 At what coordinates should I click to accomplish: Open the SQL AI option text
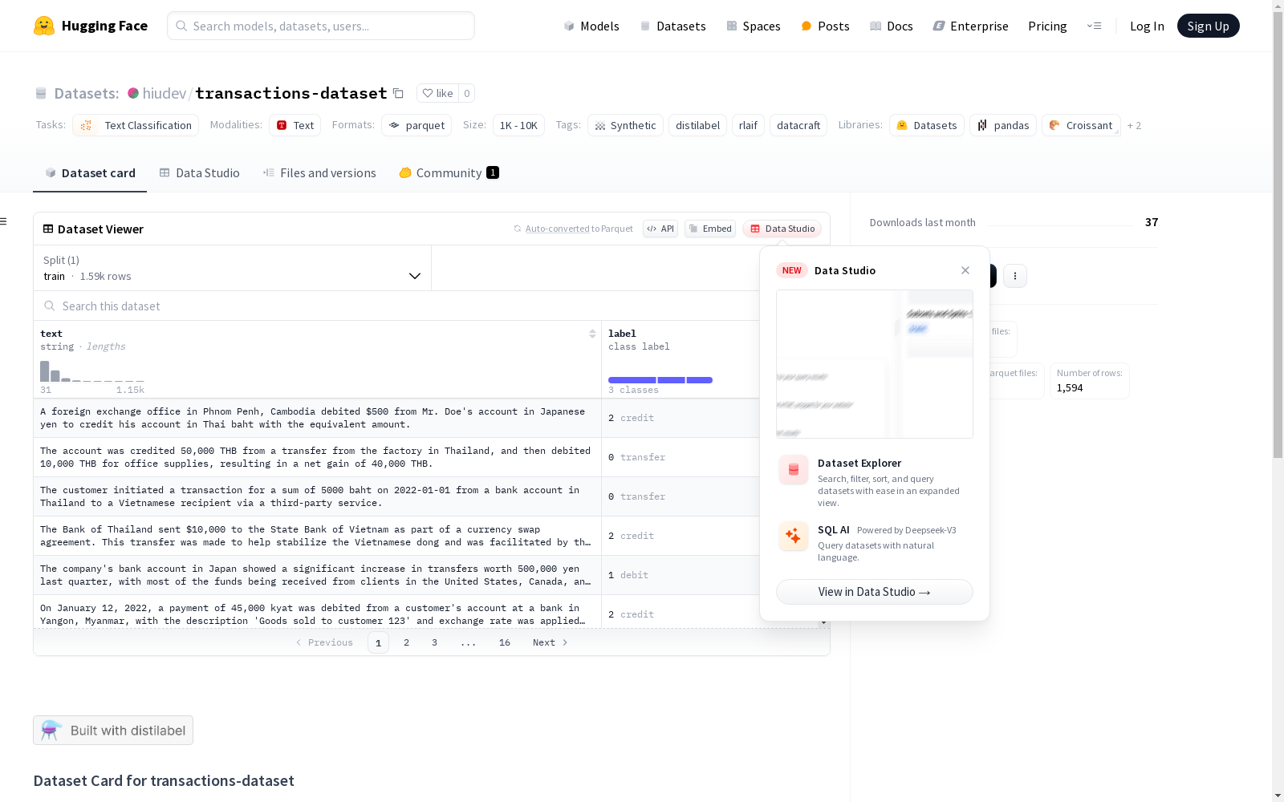click(x=834, y=530)
